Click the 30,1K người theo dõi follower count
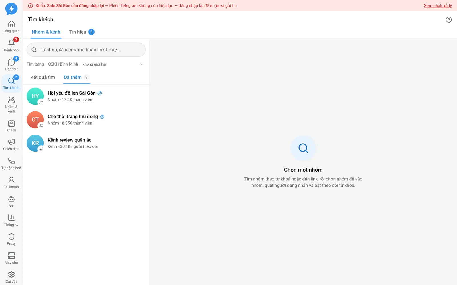This screenshot has width=457, height=285. coord(79,146)
